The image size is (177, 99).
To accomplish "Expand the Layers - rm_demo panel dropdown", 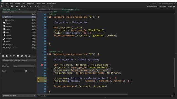I will tap(35, 12).
